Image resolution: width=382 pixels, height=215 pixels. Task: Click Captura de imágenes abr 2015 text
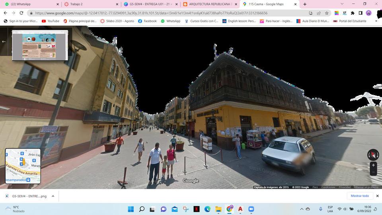coord(271,187)
